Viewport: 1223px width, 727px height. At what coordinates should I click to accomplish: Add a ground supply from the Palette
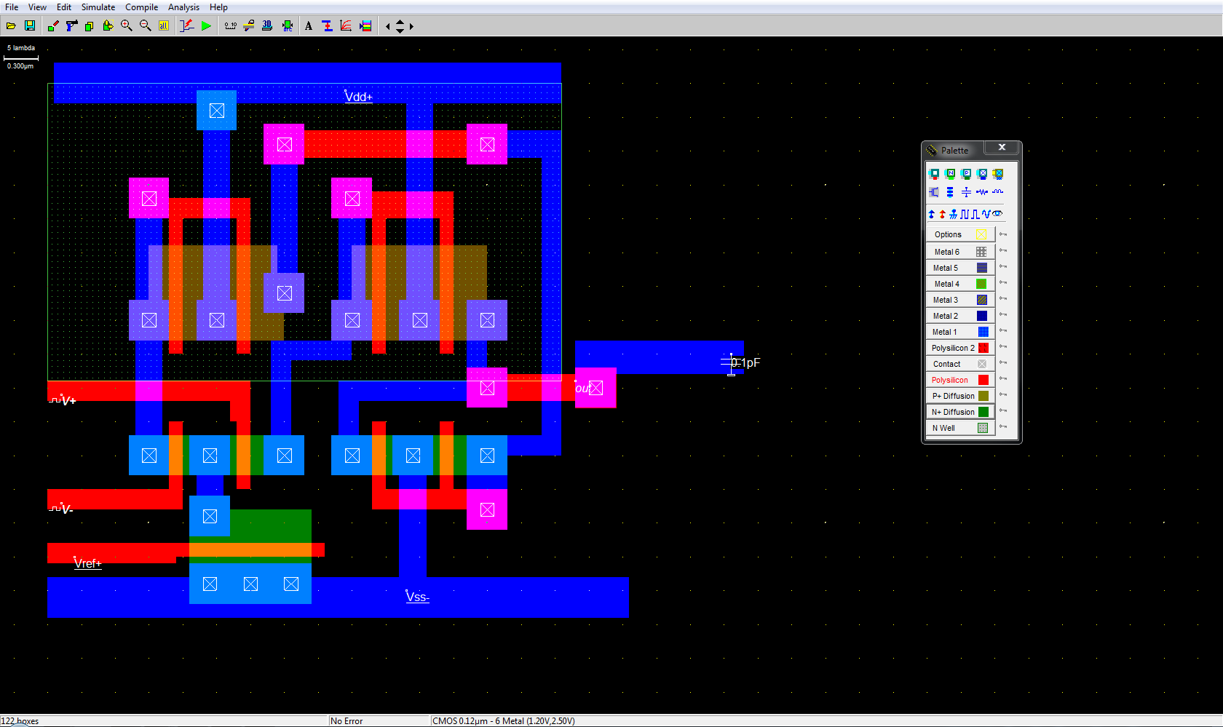pyautogui.click(x=953, y=214)
